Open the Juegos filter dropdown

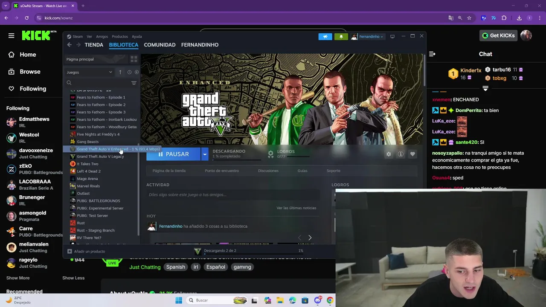point(90,72)
